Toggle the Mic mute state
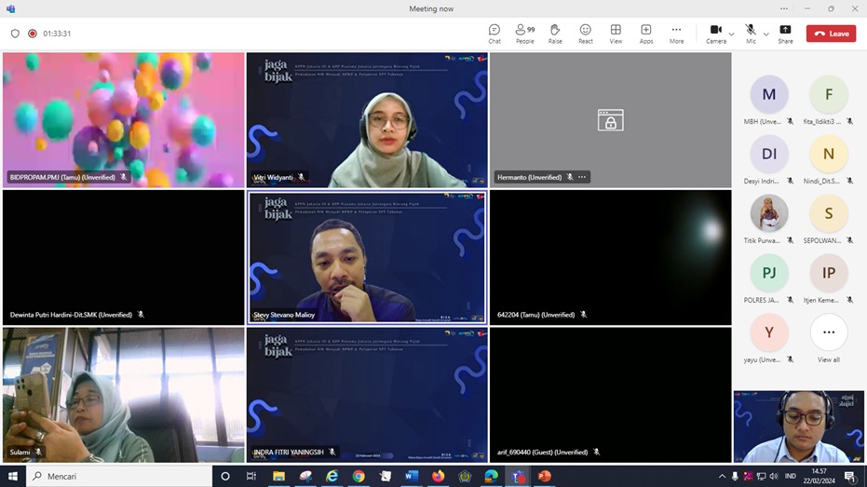Viewport: 867px width, 487px height. click(751, 33)
